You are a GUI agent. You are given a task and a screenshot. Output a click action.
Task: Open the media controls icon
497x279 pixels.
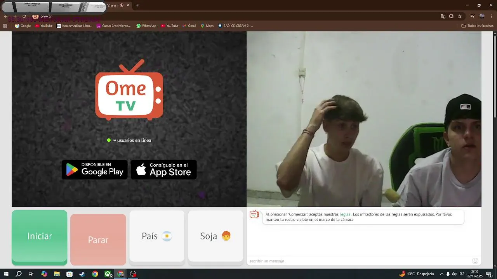click(x=473, y=16)
